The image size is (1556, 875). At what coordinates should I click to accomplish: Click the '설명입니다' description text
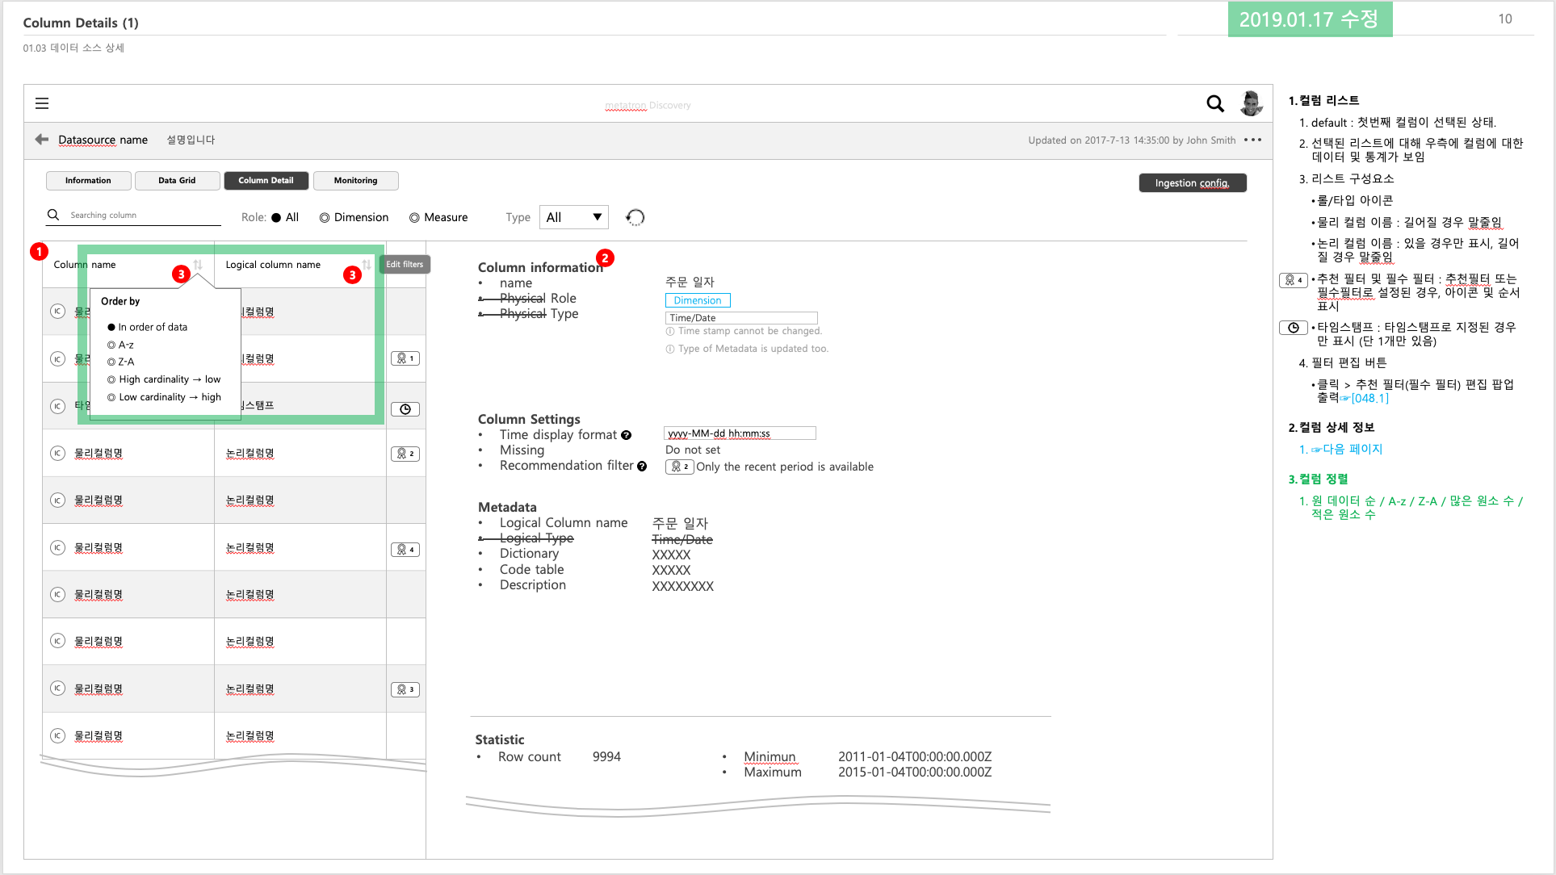pyautogui.click(x=191, y=140)
